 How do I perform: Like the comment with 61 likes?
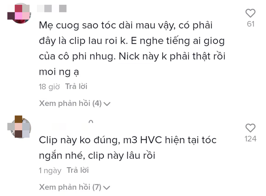(x=251, y=13)
